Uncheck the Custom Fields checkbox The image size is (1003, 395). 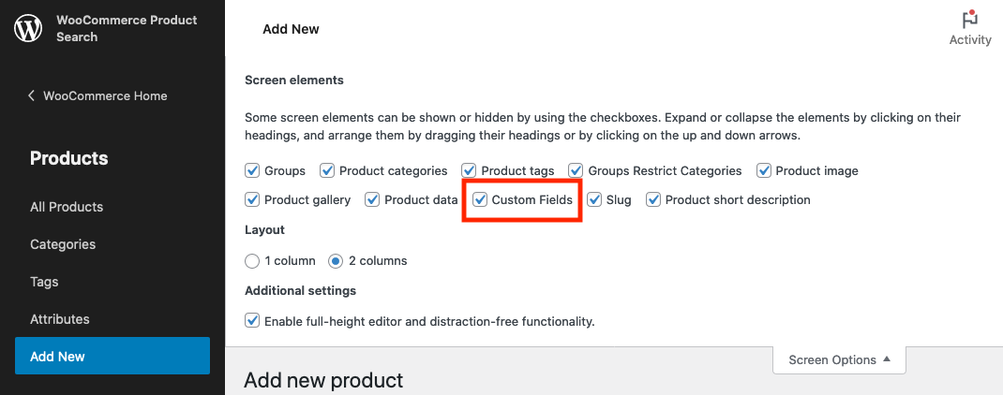click(480, 200)
